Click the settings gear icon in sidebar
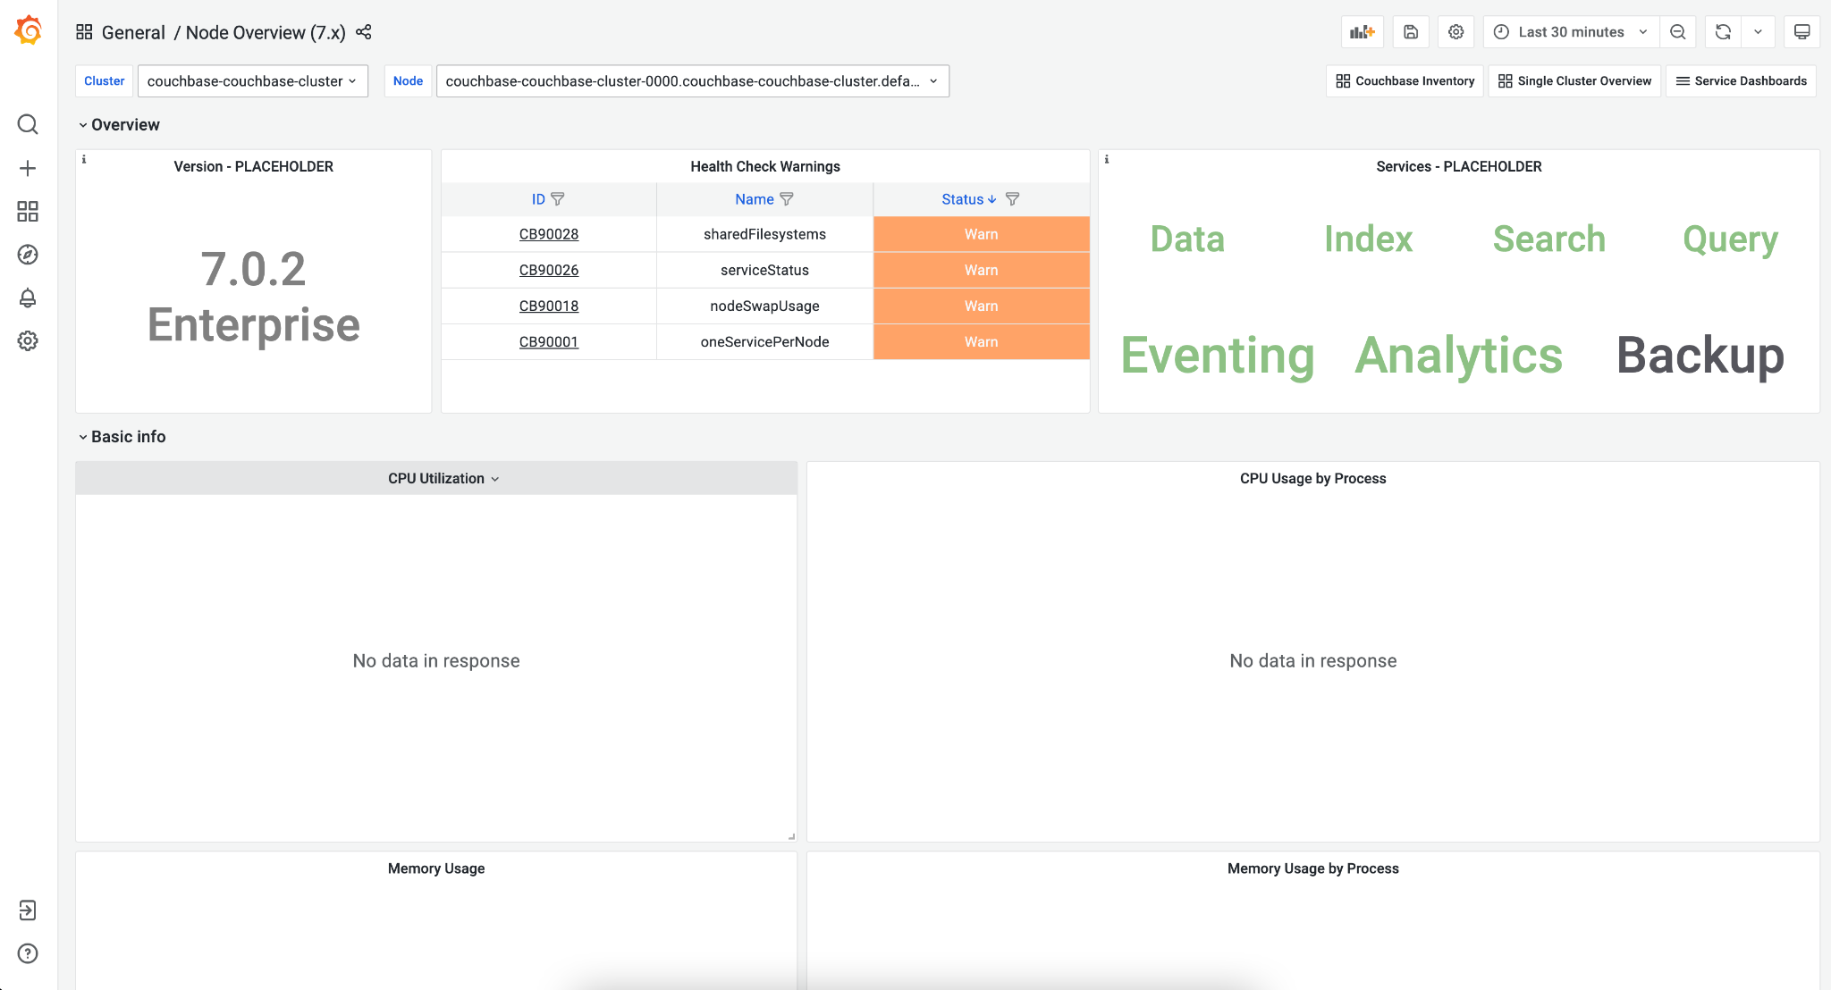This screenshot has height=990, width=1831. coord(28,340)
